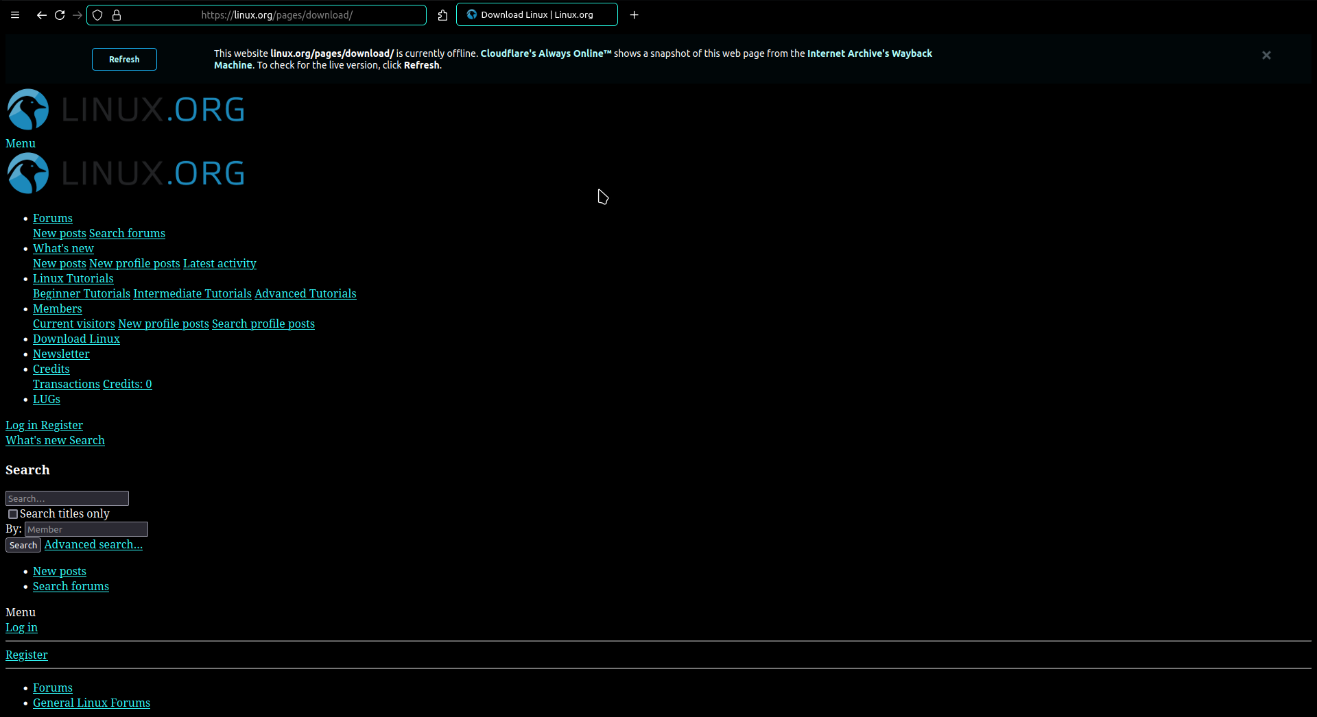This screenshot has height=717, width=1317.
Task: Open the Credits menu item
Action: 51,369
